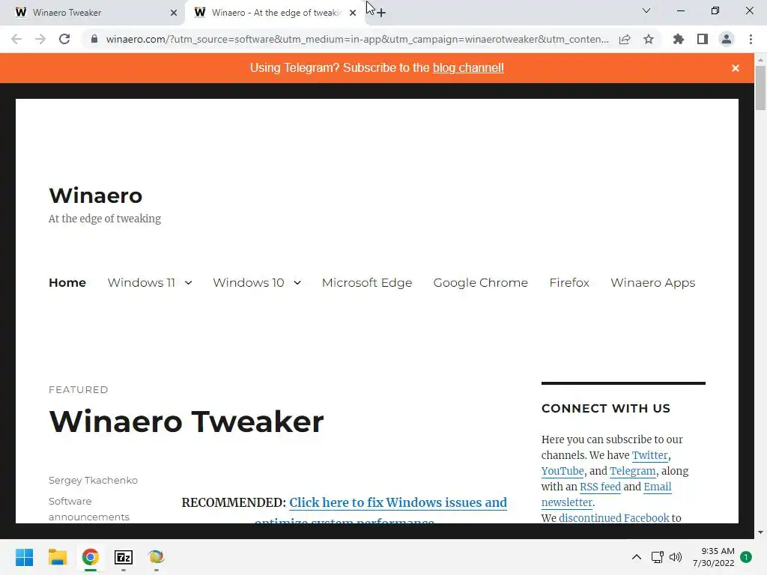Image resolution: width=767 pixels, height=575 pixels.
Task: Click the Chrome taskbar icon
Action: (90, 557)
